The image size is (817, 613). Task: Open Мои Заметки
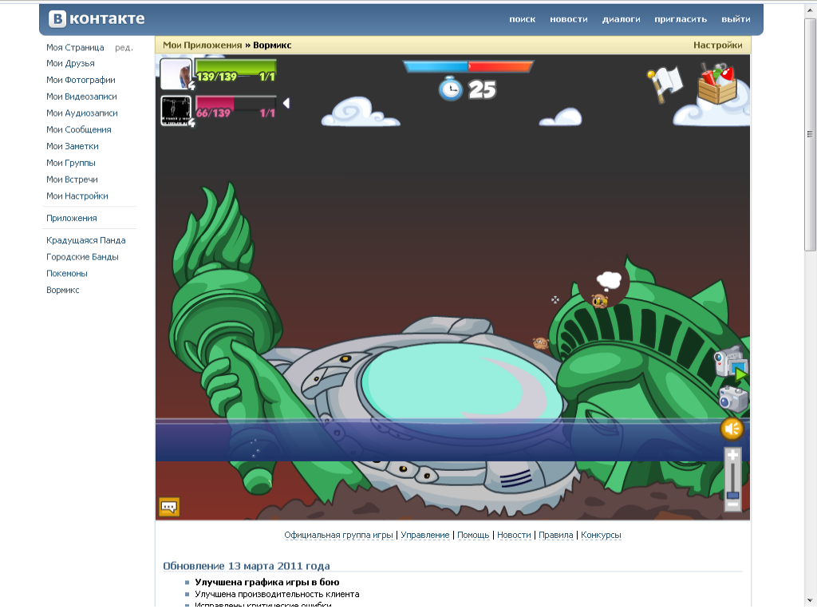point(73,147)
